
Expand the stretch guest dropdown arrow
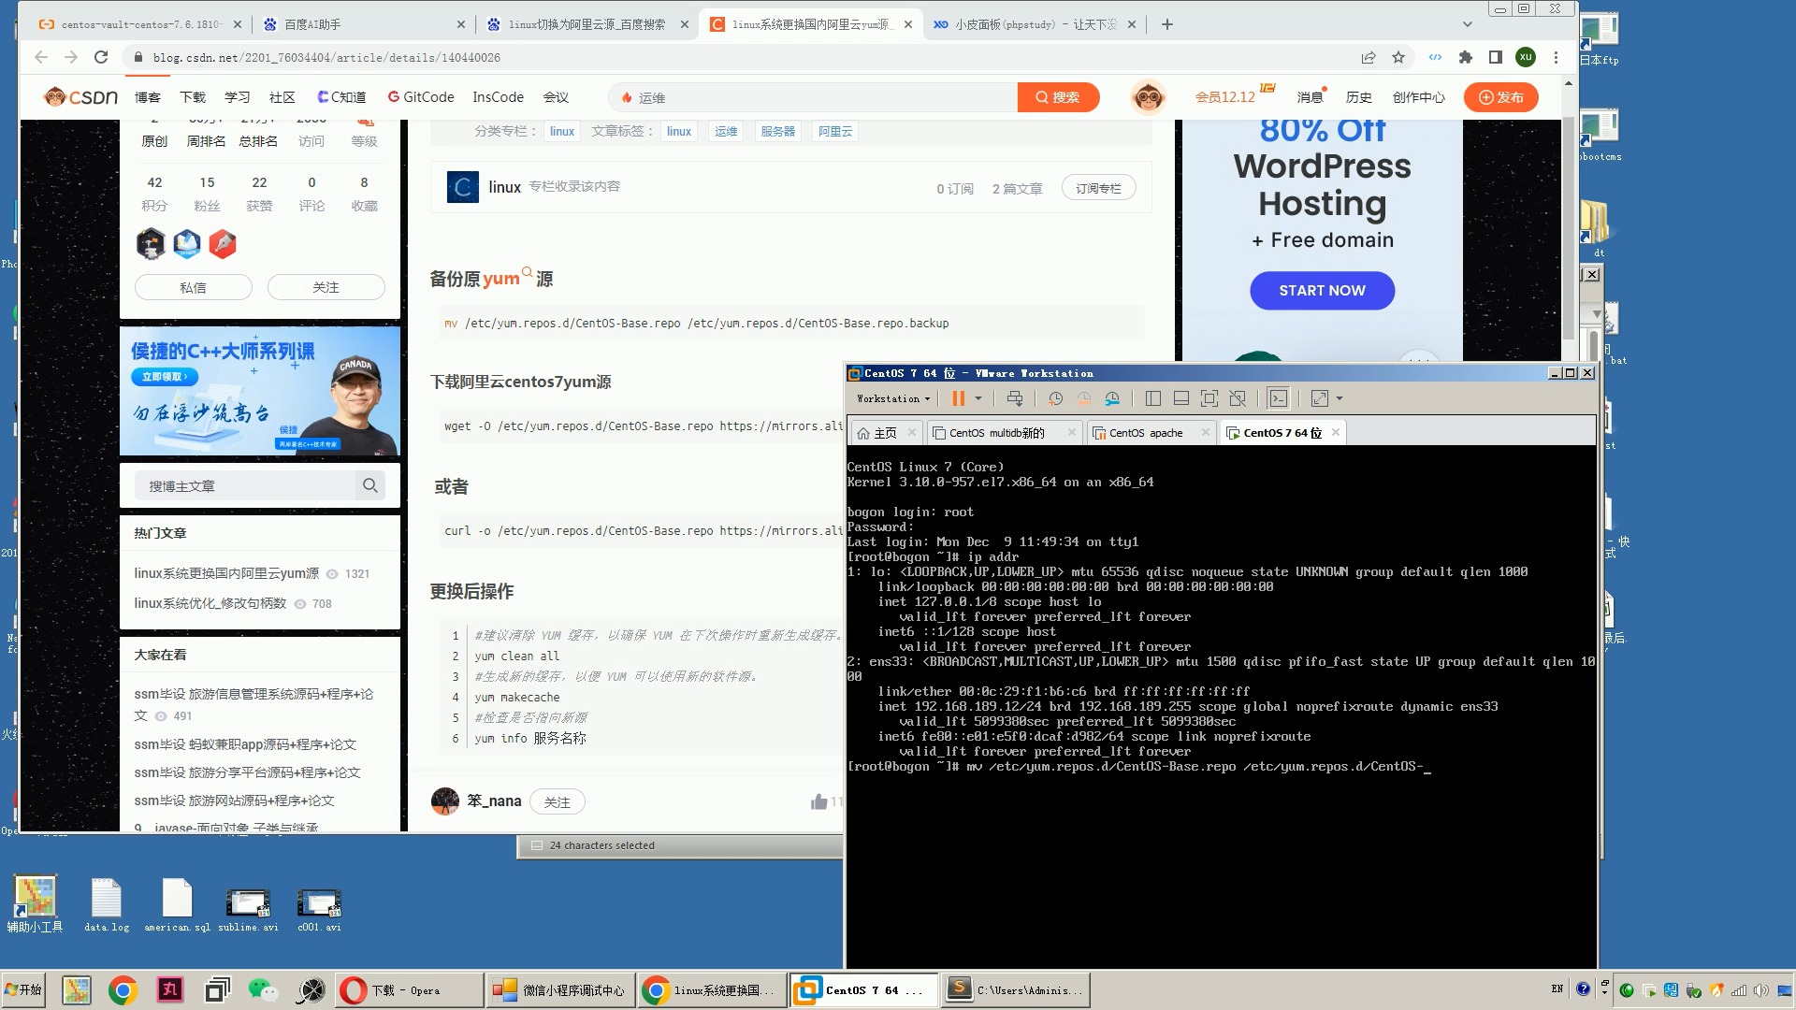(1340, 398)
